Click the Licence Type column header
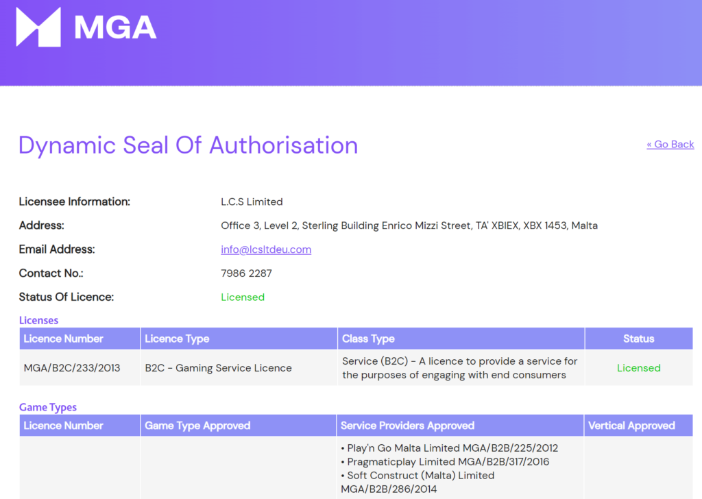The width and height of the screenshot is (702, 499). click(177, 339)
